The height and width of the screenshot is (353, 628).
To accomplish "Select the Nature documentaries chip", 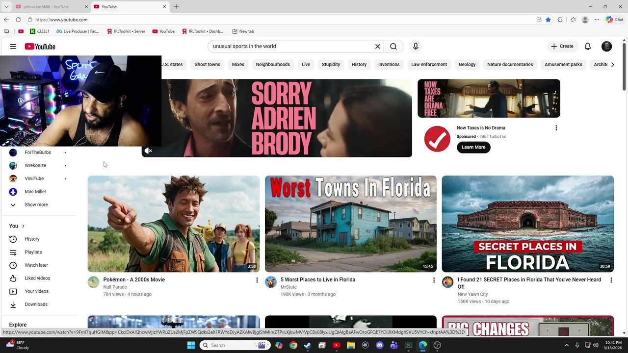I will click(510, 65).
